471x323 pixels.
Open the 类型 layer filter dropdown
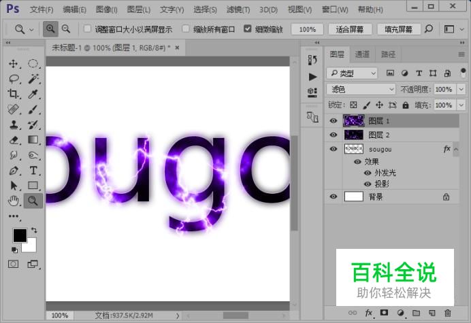point(352,73)
